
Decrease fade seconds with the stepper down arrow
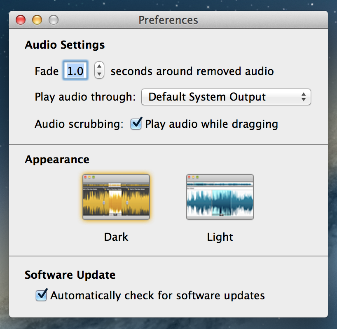click(x=99, y=74)
